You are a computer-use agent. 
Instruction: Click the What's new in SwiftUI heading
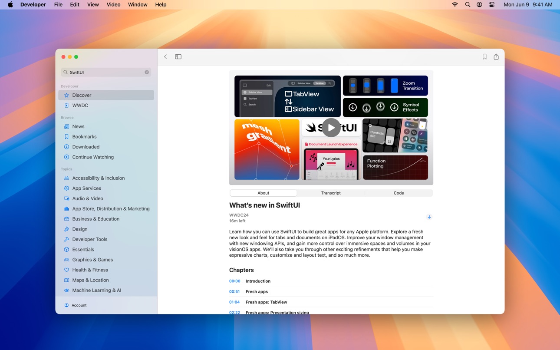[x=264, y=205]
